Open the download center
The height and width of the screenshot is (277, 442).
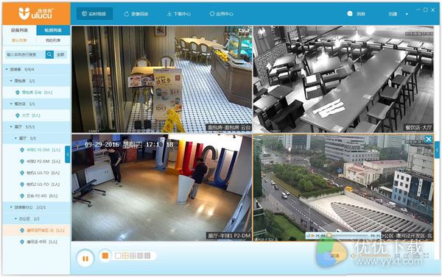click(179, 14)
